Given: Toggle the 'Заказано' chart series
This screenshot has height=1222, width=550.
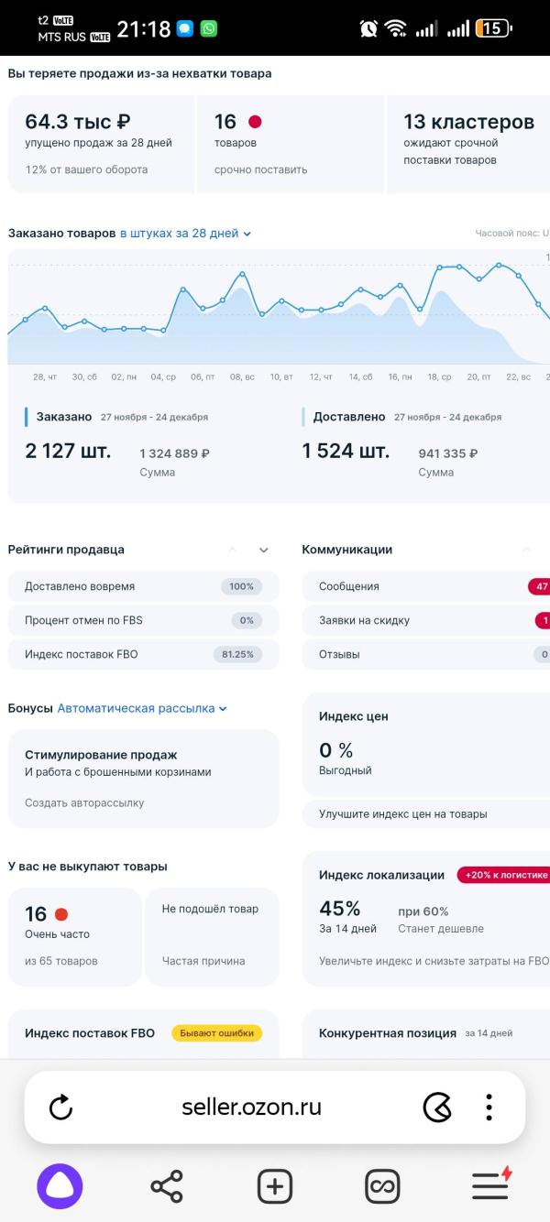Looking at the screenshot, I should coord(64,417).
